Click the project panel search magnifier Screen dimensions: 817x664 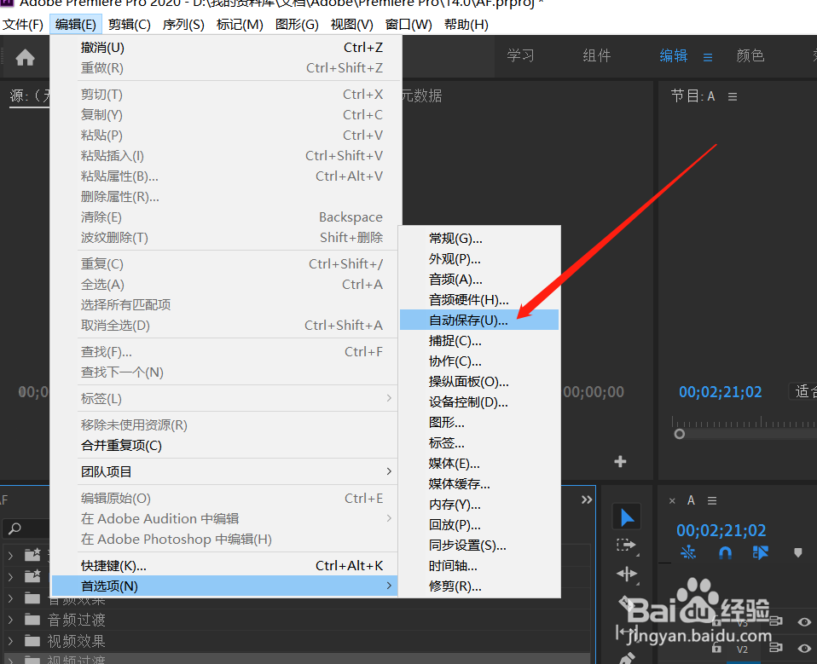(15, 529)
